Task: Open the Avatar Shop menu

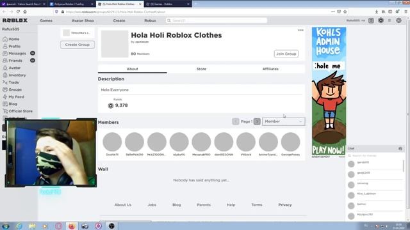Action: tap(83, 20)
